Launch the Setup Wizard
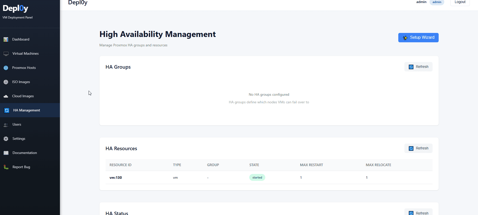The width and height of the screenshot is (478, 215). coord(418,37)
